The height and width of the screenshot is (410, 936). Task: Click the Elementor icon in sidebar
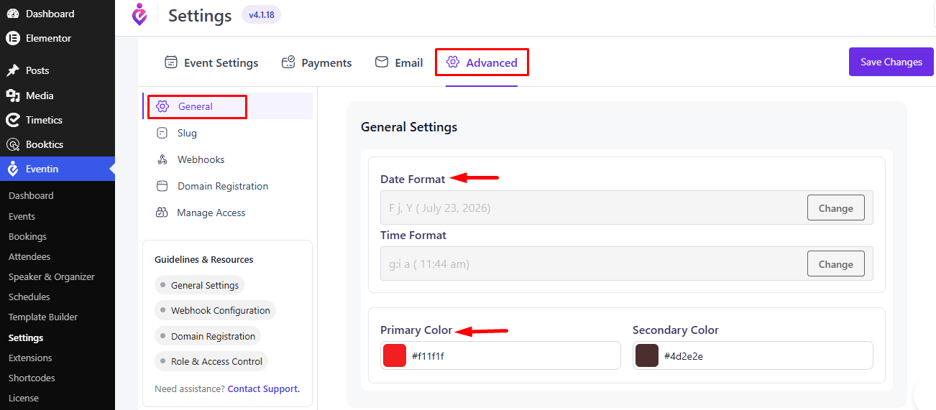pyautogui.click(x=13, y=38)
